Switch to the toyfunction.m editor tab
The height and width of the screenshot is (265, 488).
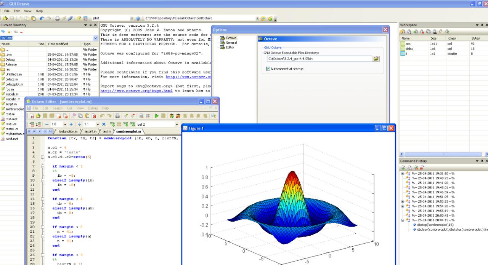click(69, 131)
